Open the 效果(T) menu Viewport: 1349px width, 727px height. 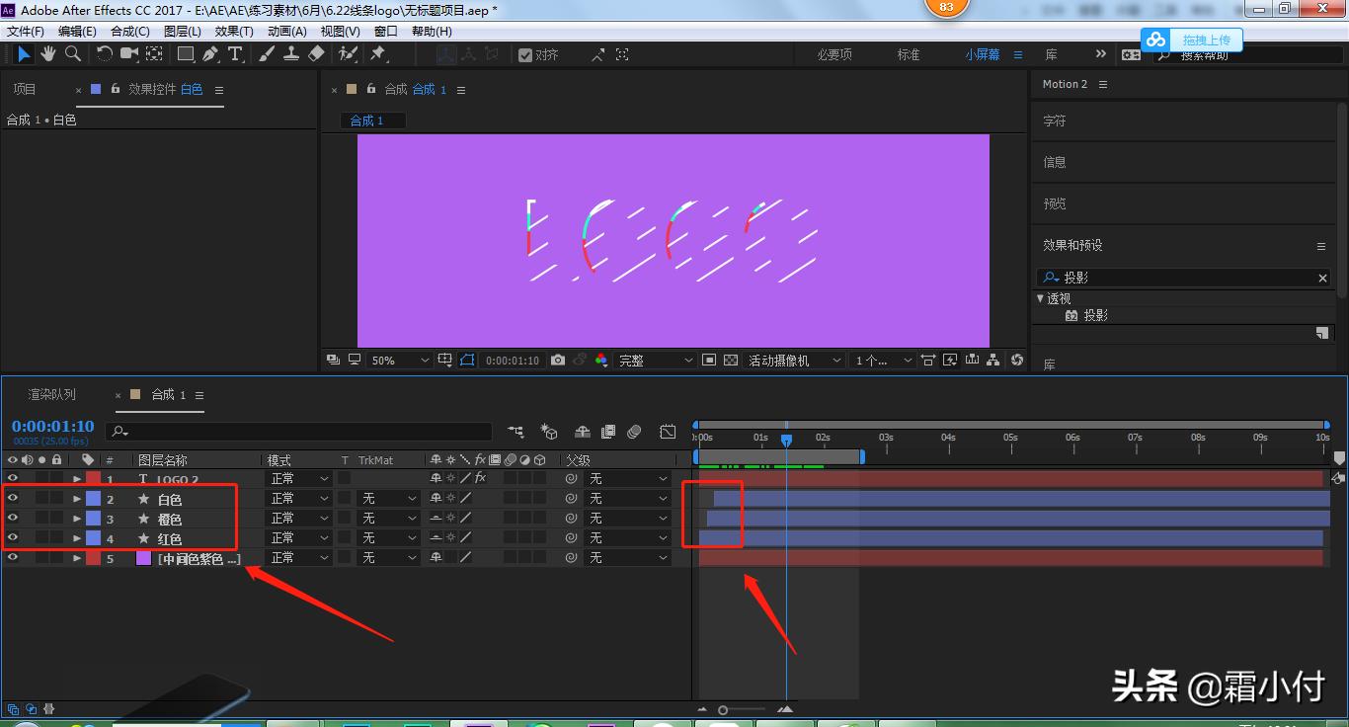point(234,32)
